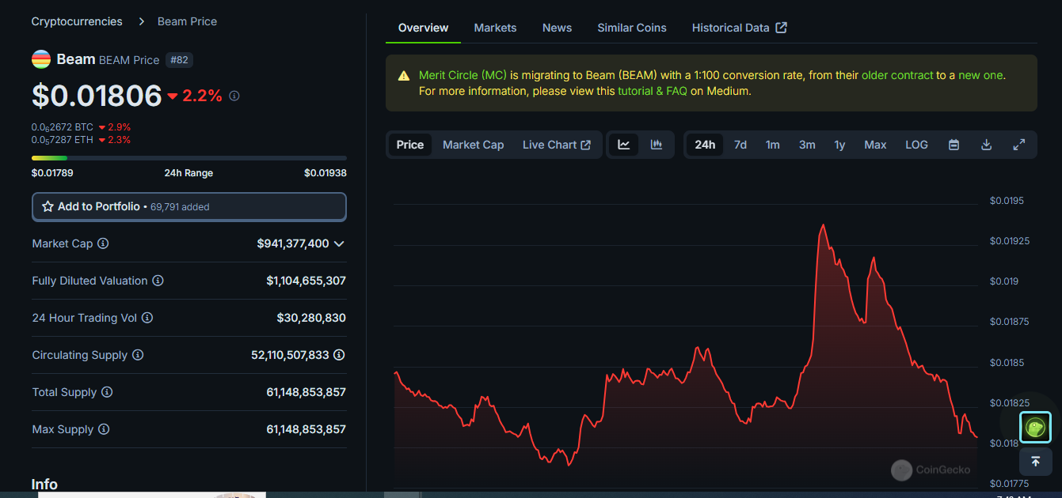Expand chart to fullscreen with arrows icon
This screenshot has width=1062, height=498.
pos(1019,145)
